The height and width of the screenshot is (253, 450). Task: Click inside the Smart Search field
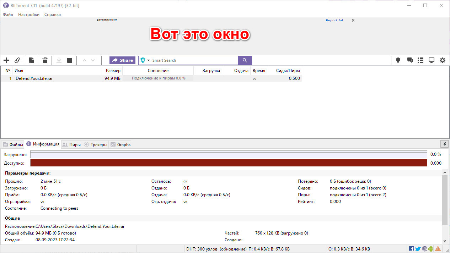[x=194, y=60]
